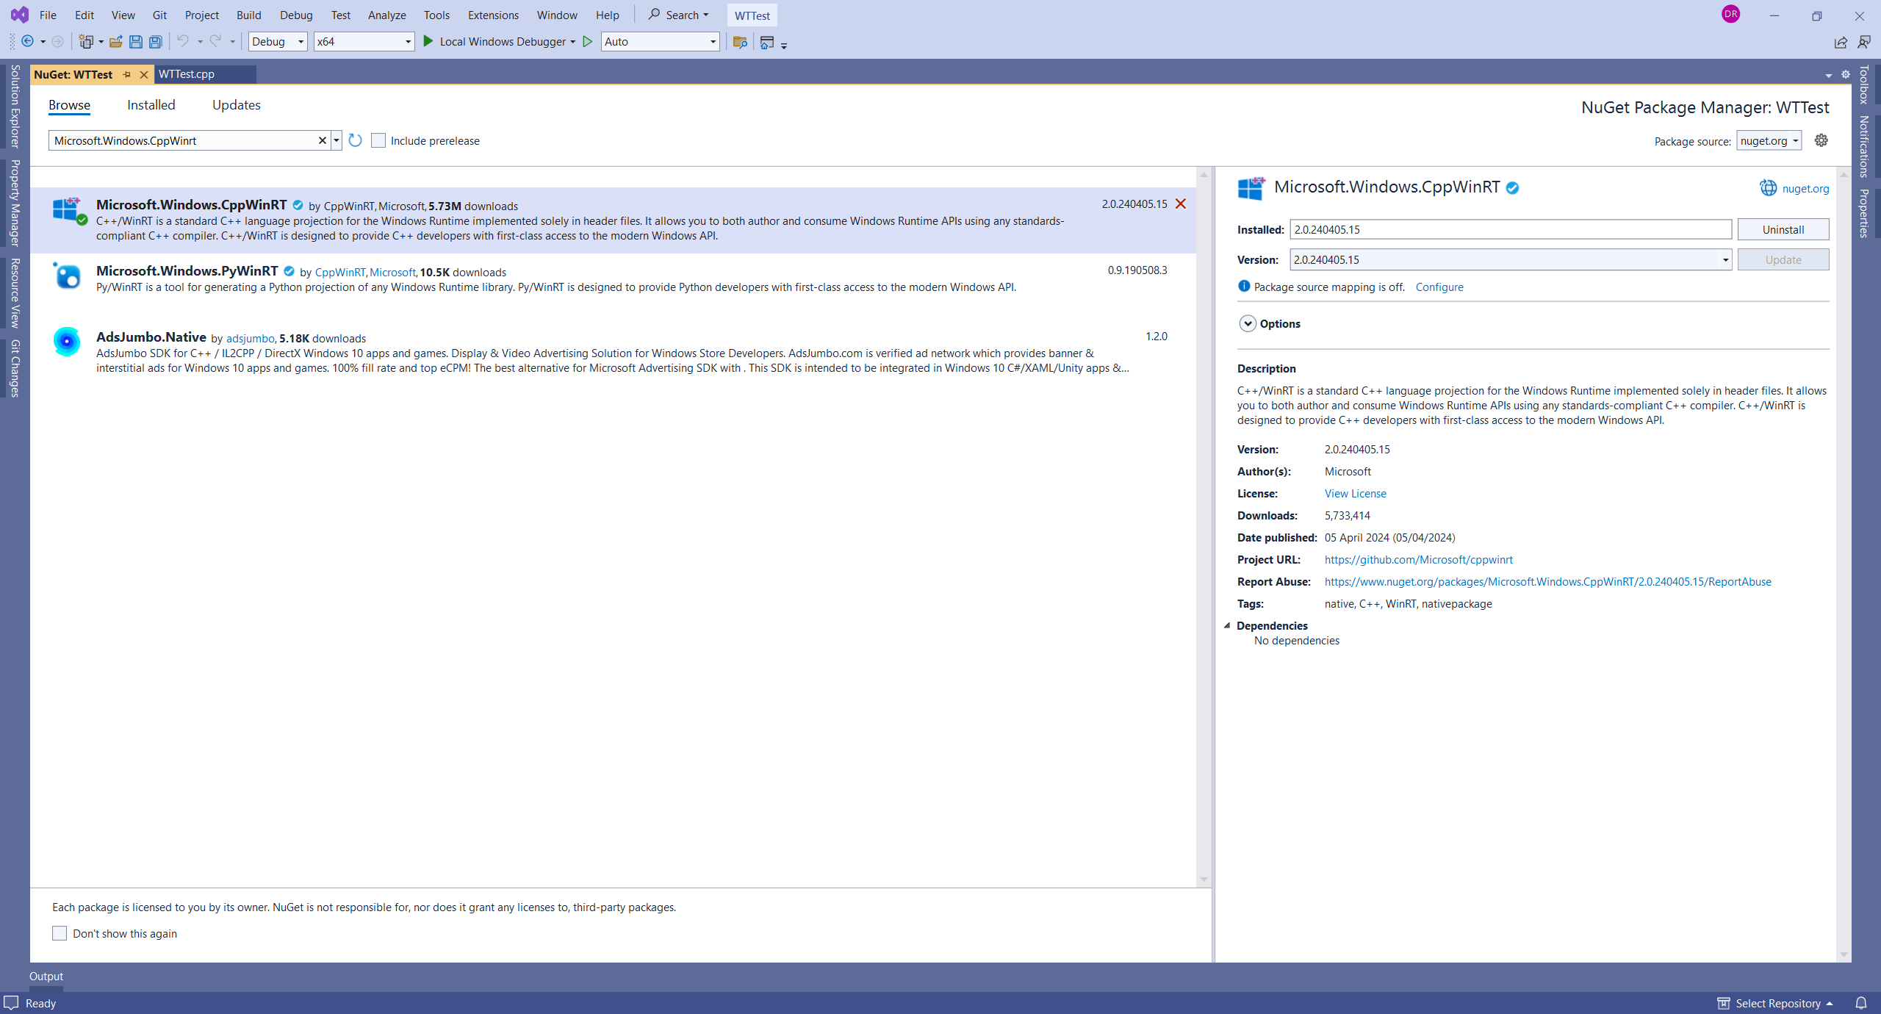
Task: Click the Navigate Backward arrow icon
Action: click(x=27, y=42)
